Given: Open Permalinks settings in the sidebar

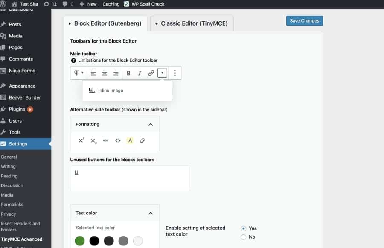Looking at the screenshot, I should (x=12, y=205).
